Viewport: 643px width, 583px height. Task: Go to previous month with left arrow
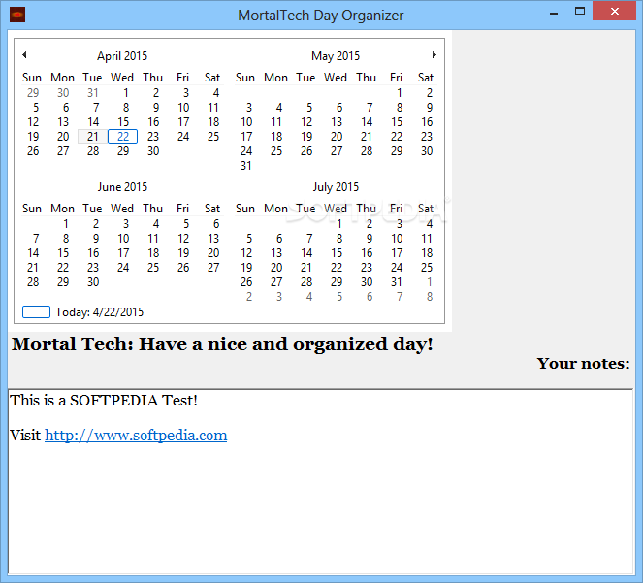[24, 55]
